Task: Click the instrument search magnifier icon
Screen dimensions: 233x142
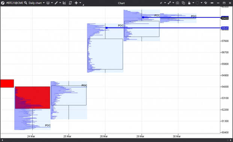Action: point(26,3)
